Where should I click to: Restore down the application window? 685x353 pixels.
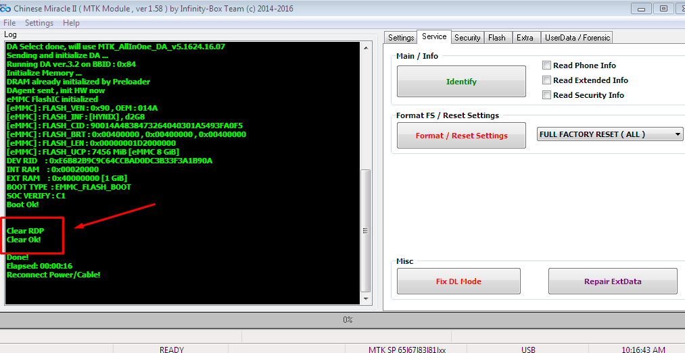663,8
